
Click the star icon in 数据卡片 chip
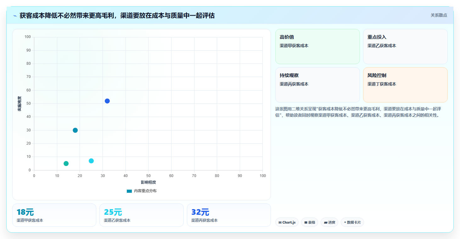(345, 222)
